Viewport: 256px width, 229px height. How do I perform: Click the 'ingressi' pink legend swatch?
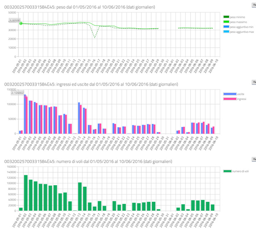click(229, 98)
